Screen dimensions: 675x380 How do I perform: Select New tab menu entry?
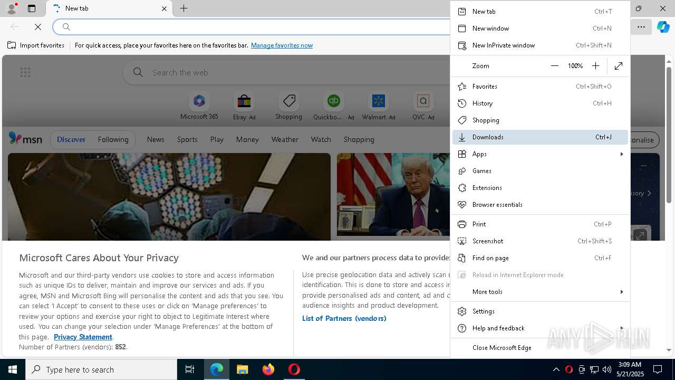[540, 12]
